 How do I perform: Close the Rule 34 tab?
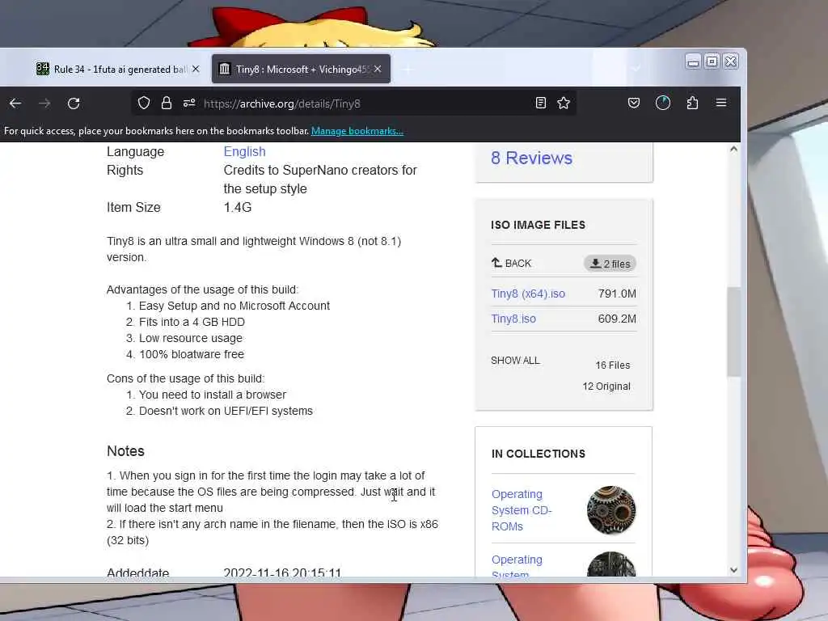pyautogui.click(x=196, y=70)
